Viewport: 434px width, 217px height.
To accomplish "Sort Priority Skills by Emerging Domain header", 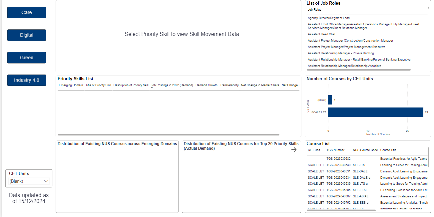I will [71, 85].
